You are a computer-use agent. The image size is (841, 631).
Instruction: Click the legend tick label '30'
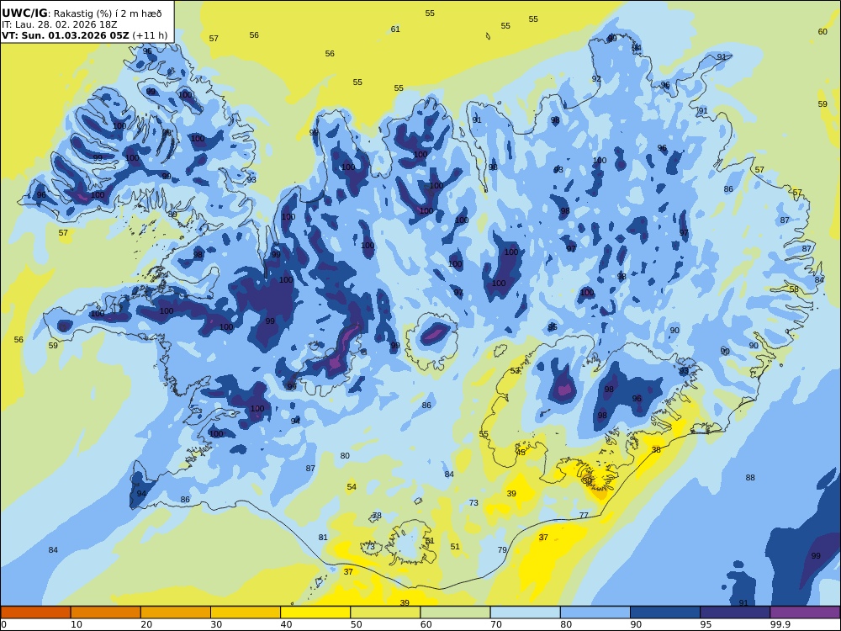point(216,624)
